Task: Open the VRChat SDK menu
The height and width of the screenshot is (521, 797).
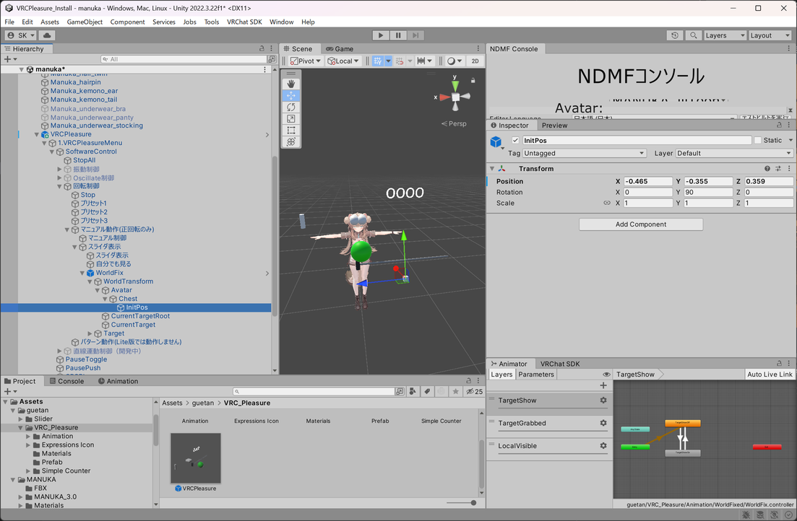Action: (244, 22)
